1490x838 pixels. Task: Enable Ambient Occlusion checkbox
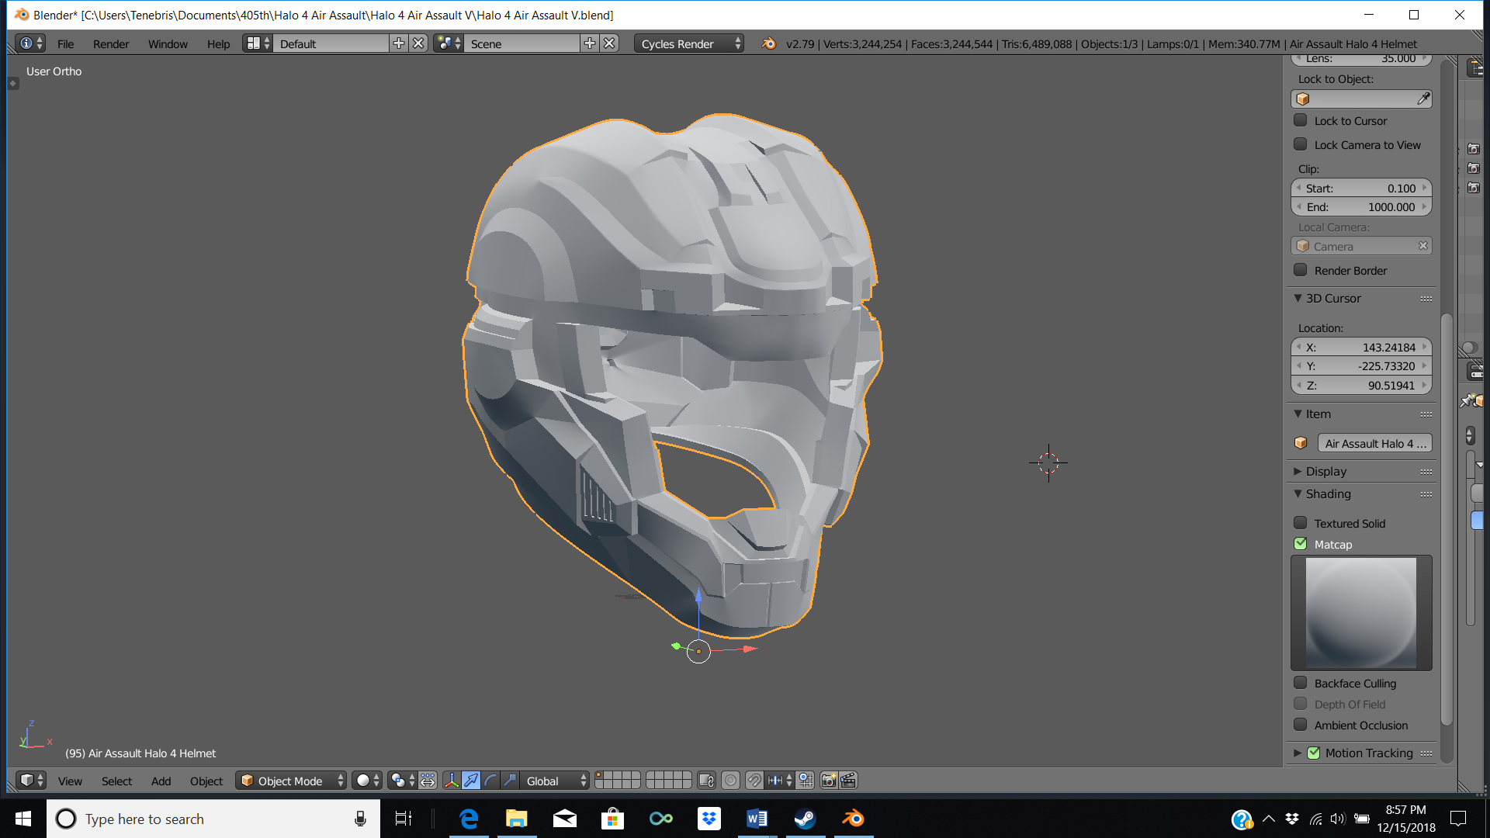(1301, 725)
